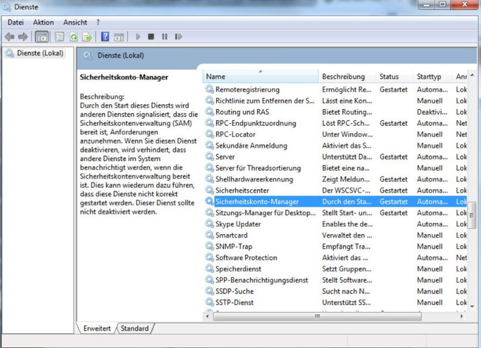Select Dienste (Lokal) in the left tree
481x348 pixels.
(x=39, y=53)
